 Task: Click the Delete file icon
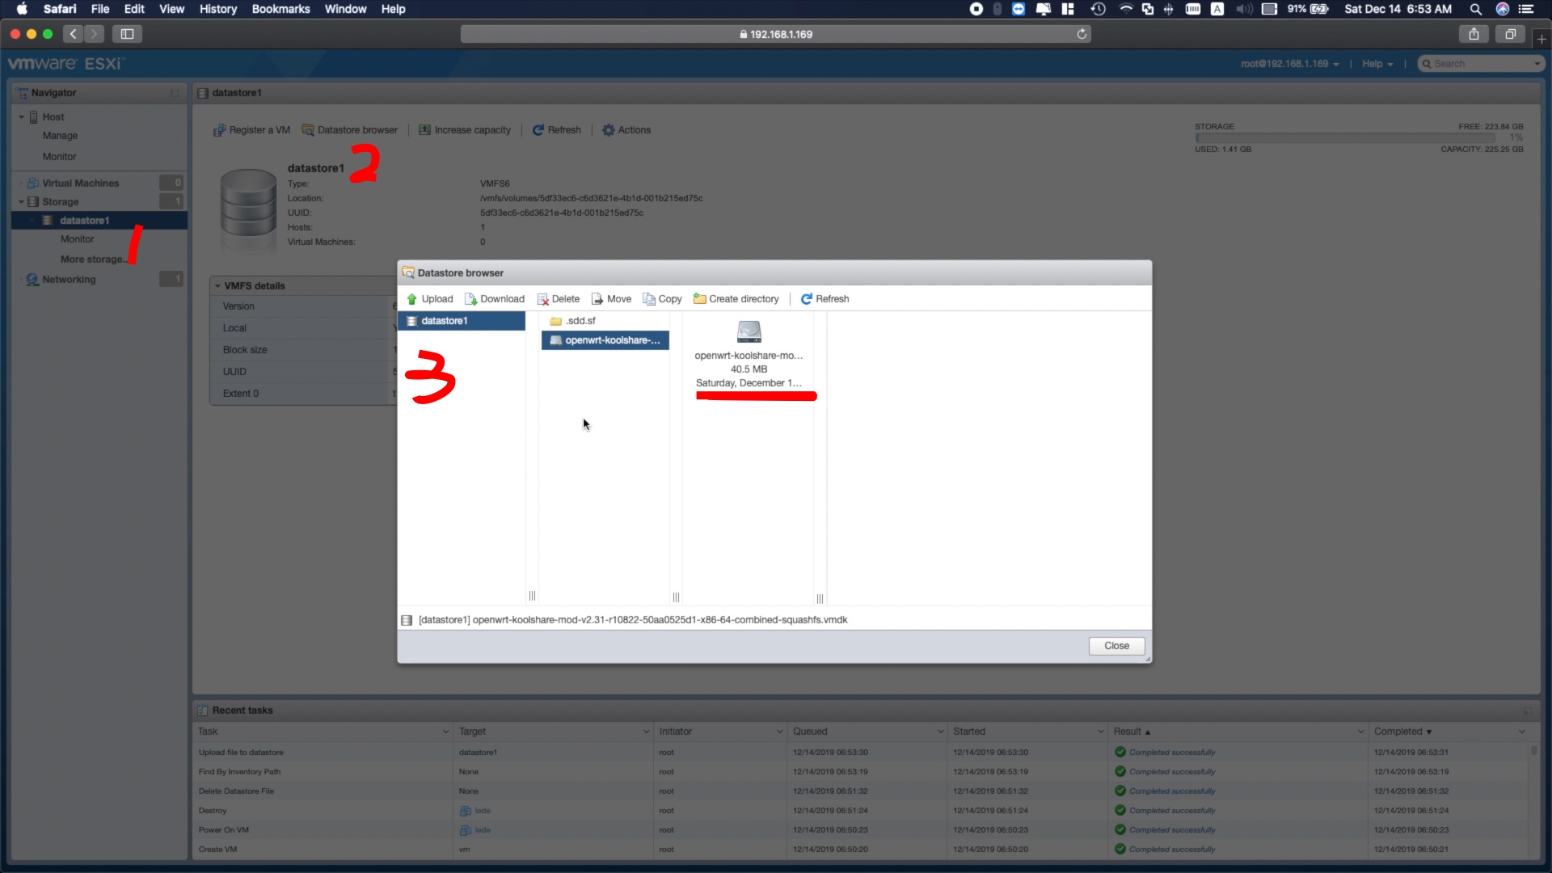tap(543, 299)
